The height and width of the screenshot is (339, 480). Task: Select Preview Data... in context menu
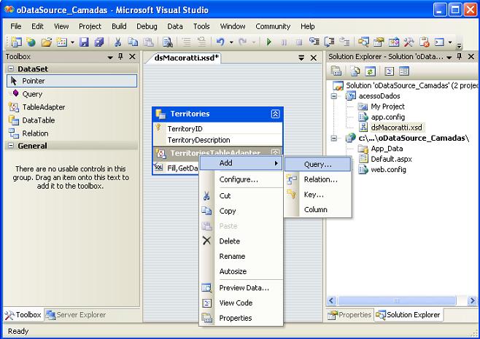241,288
